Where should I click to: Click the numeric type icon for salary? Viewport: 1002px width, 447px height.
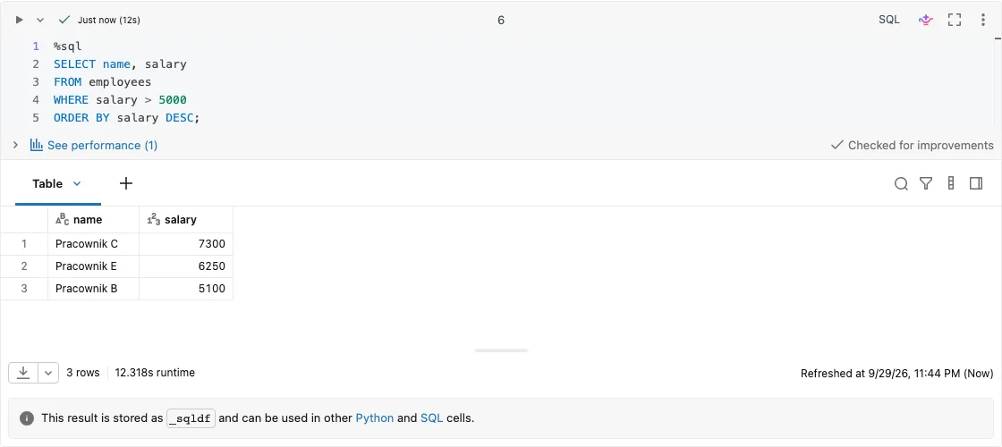point(153,220)
